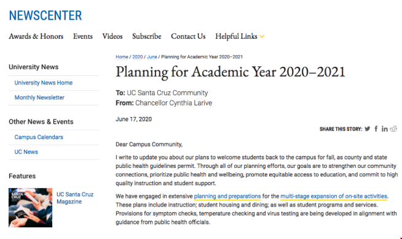Click the UC Santa Cruz Magazine thumbnail

pos(30,208)
